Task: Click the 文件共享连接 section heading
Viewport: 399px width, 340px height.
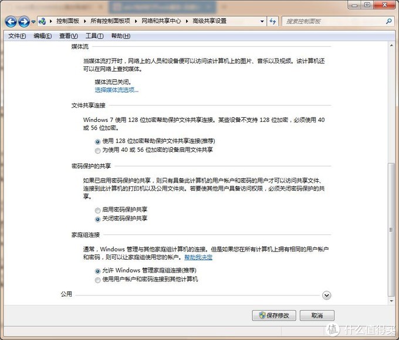Action: pos(88,105)
